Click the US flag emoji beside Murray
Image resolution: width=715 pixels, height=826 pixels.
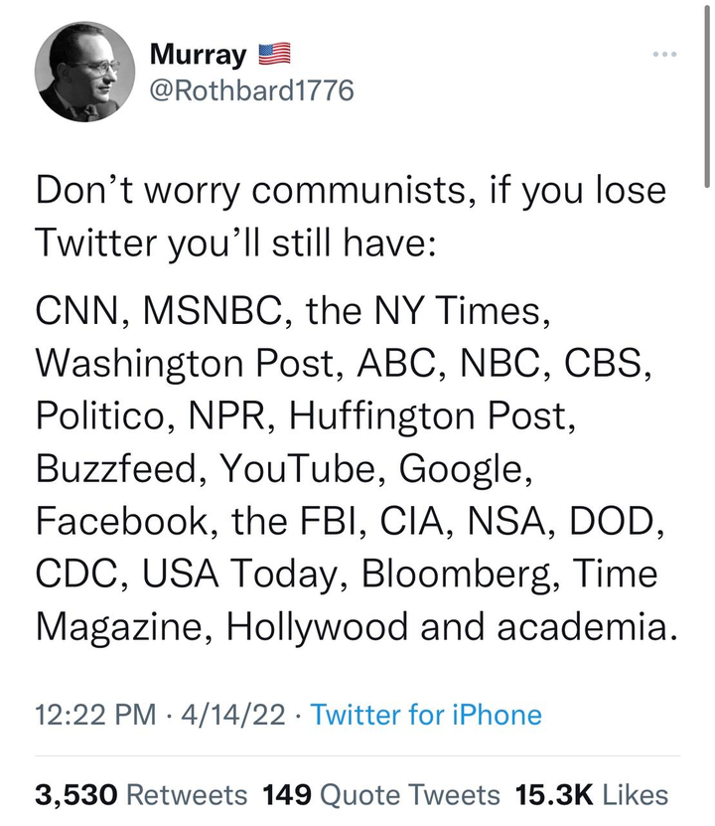point(273,53)
